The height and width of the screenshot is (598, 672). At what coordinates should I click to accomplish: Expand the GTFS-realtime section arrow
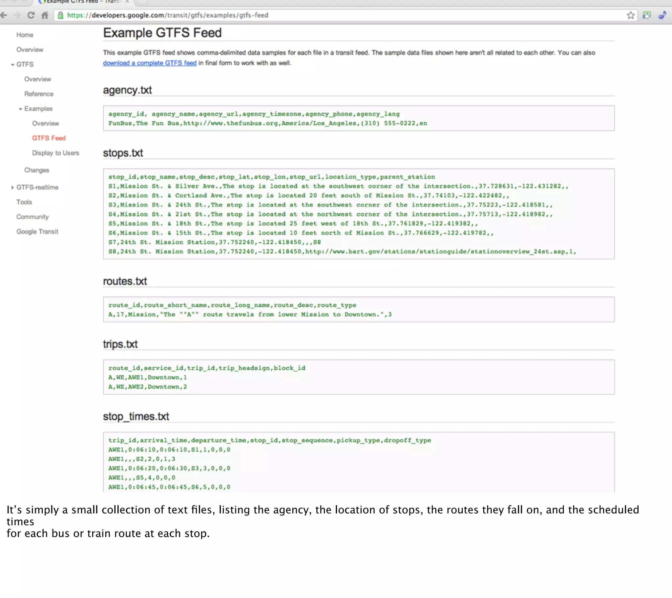[12, 188]
